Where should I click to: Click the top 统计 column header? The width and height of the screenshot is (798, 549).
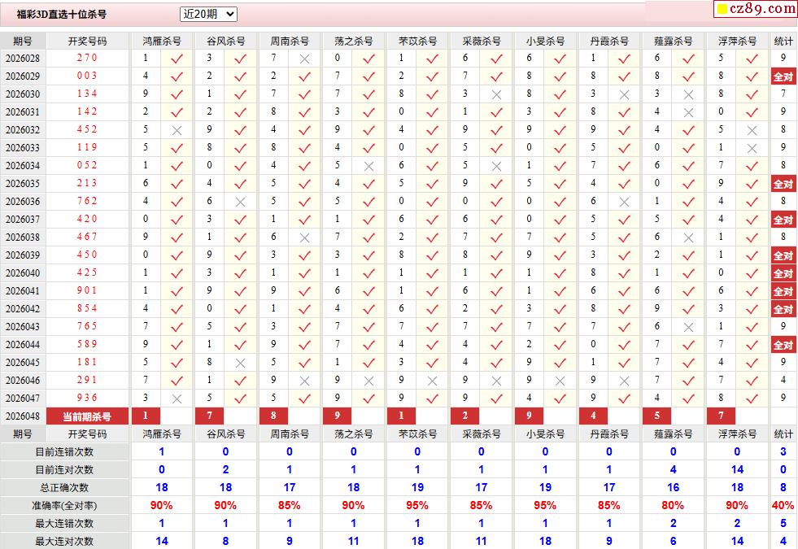[x=783, y=41]
